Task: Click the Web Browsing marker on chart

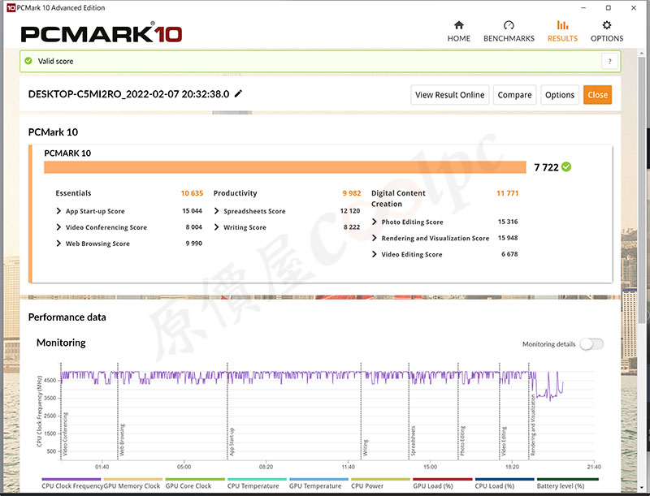Action: 122,440
